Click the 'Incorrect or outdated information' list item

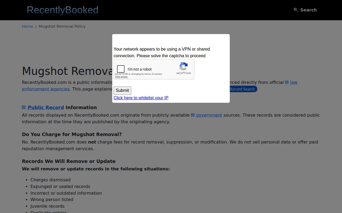66,193
